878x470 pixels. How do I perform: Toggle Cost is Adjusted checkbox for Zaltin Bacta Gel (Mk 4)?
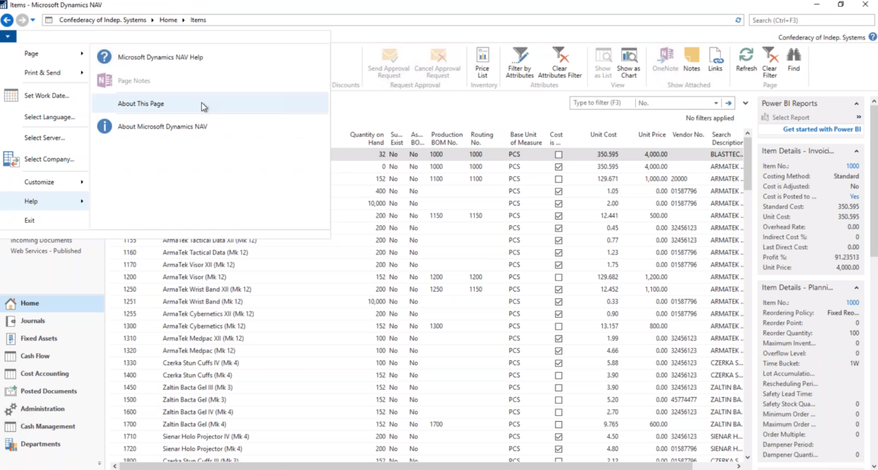(559, 425)
